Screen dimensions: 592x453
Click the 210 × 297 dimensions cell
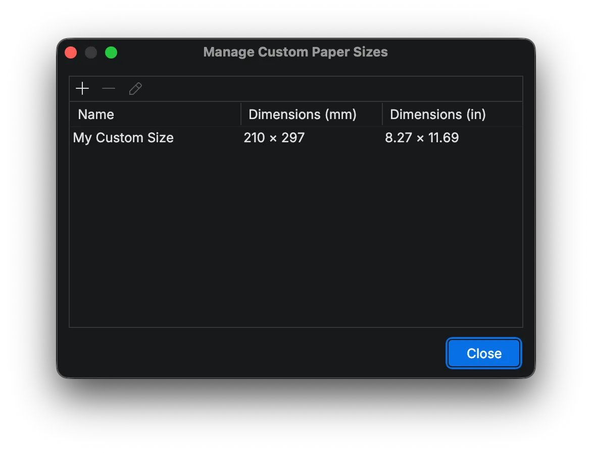pyautogui.click(x=274, y=137)
